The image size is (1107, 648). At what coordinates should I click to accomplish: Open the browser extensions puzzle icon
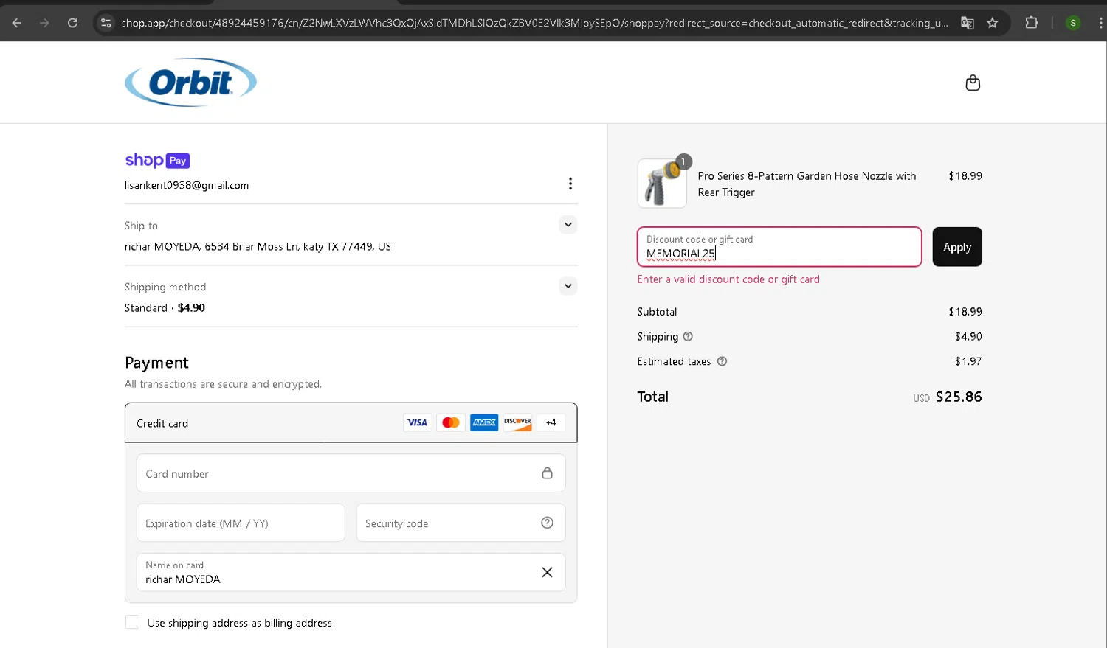tap(1032, 23)
